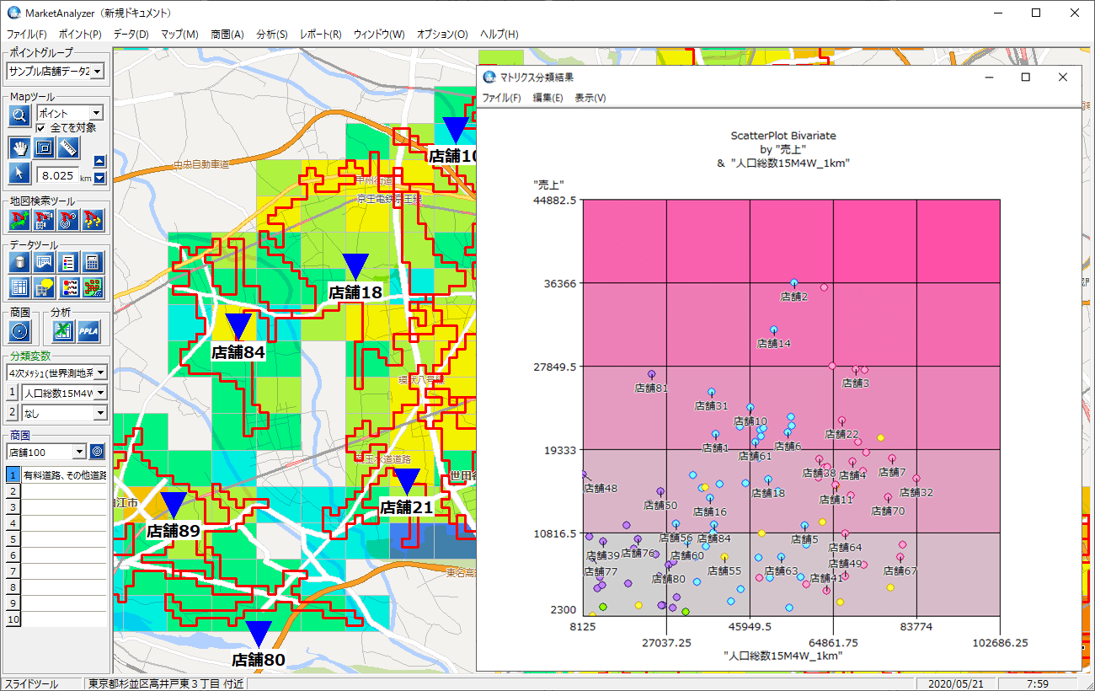Open the マップ(M) menu
The height and width of the screenshot is (691, 1095).
179,35
